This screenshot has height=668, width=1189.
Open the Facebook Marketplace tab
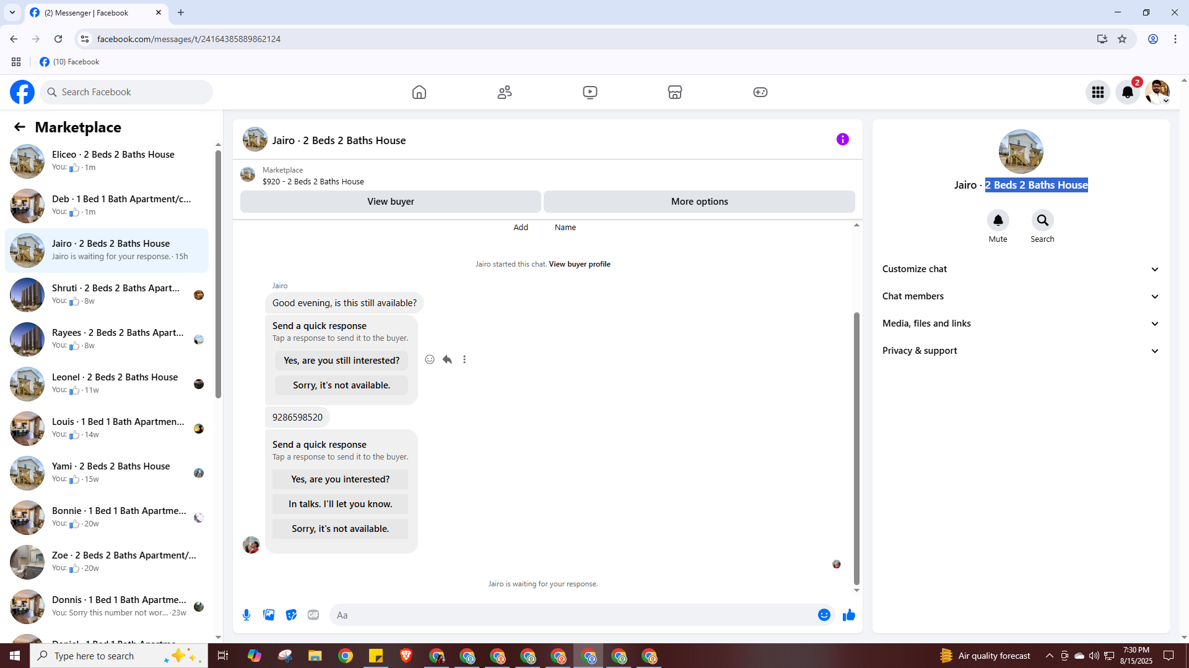675,92
